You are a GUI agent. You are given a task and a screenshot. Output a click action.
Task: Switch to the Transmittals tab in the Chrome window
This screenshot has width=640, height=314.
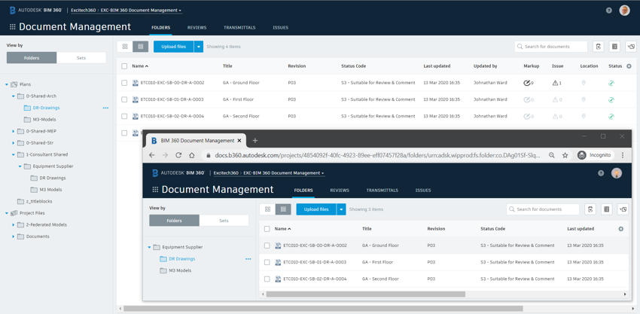[382, 191]
